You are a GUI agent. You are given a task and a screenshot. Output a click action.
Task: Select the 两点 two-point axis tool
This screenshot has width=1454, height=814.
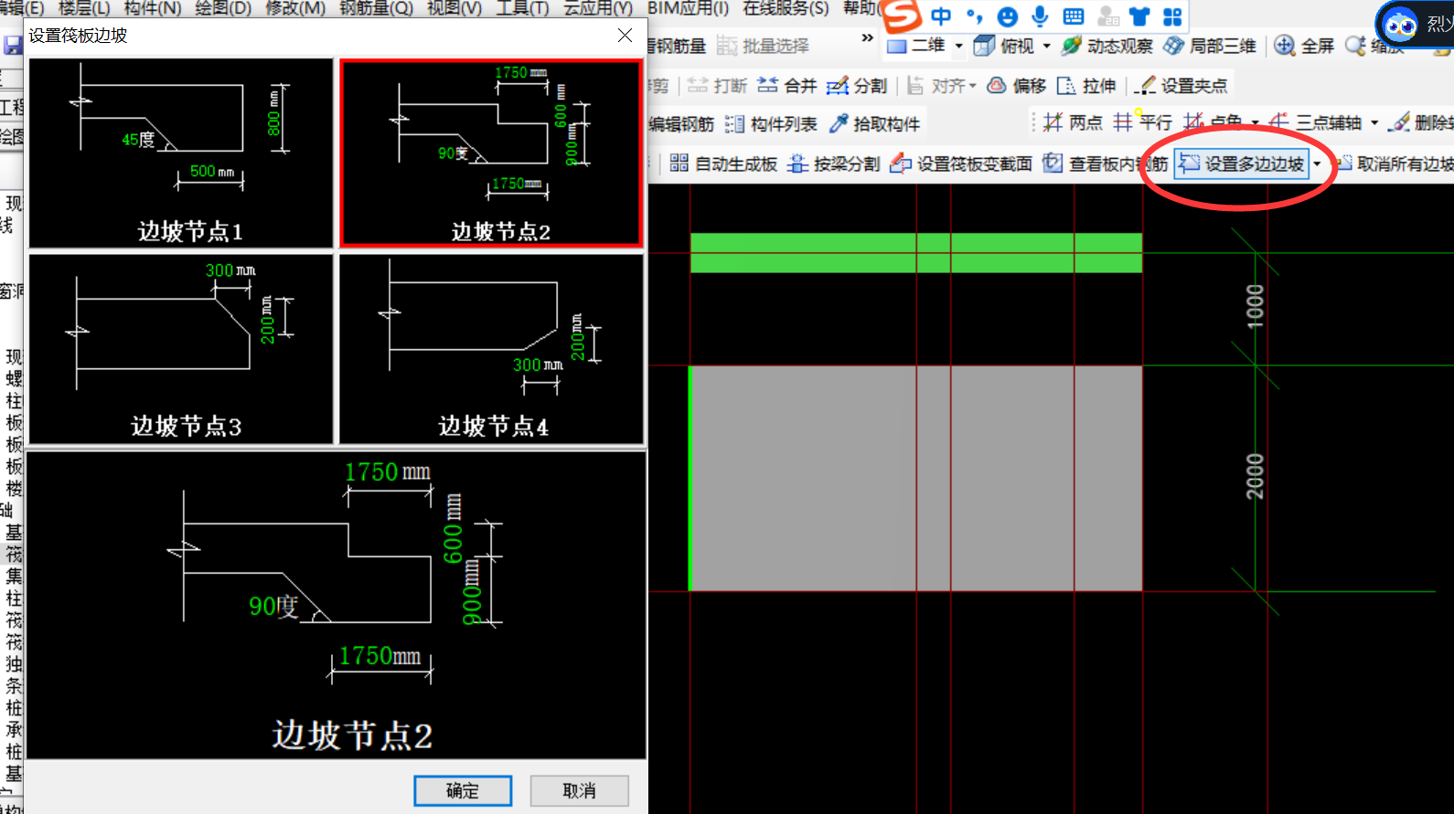[x=1074, y=122]
